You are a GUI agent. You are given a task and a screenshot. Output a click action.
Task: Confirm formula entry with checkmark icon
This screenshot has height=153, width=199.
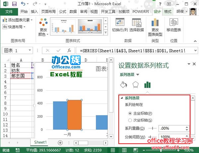pos(58,50)
